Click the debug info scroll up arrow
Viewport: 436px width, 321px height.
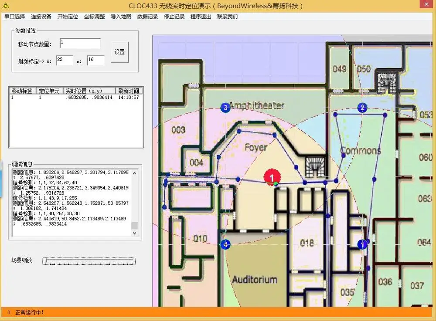click(x=135, y=173)
